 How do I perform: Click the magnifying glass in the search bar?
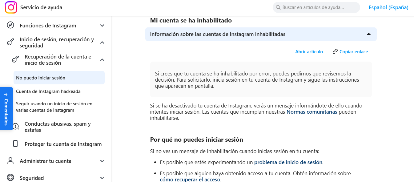click(x=278, y=7)
